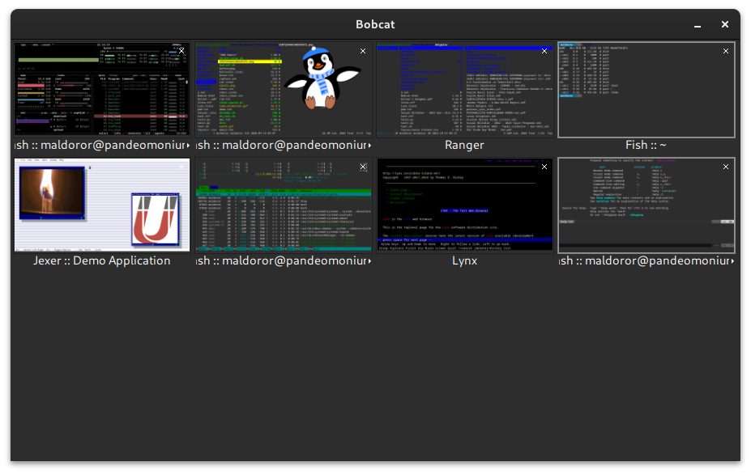Open the Lynx browser tab thumbnail
751x474 pixels.
(x=464, y=205)
